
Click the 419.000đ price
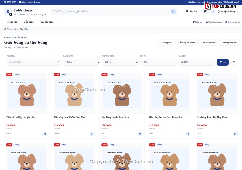[x=154, y=125]
